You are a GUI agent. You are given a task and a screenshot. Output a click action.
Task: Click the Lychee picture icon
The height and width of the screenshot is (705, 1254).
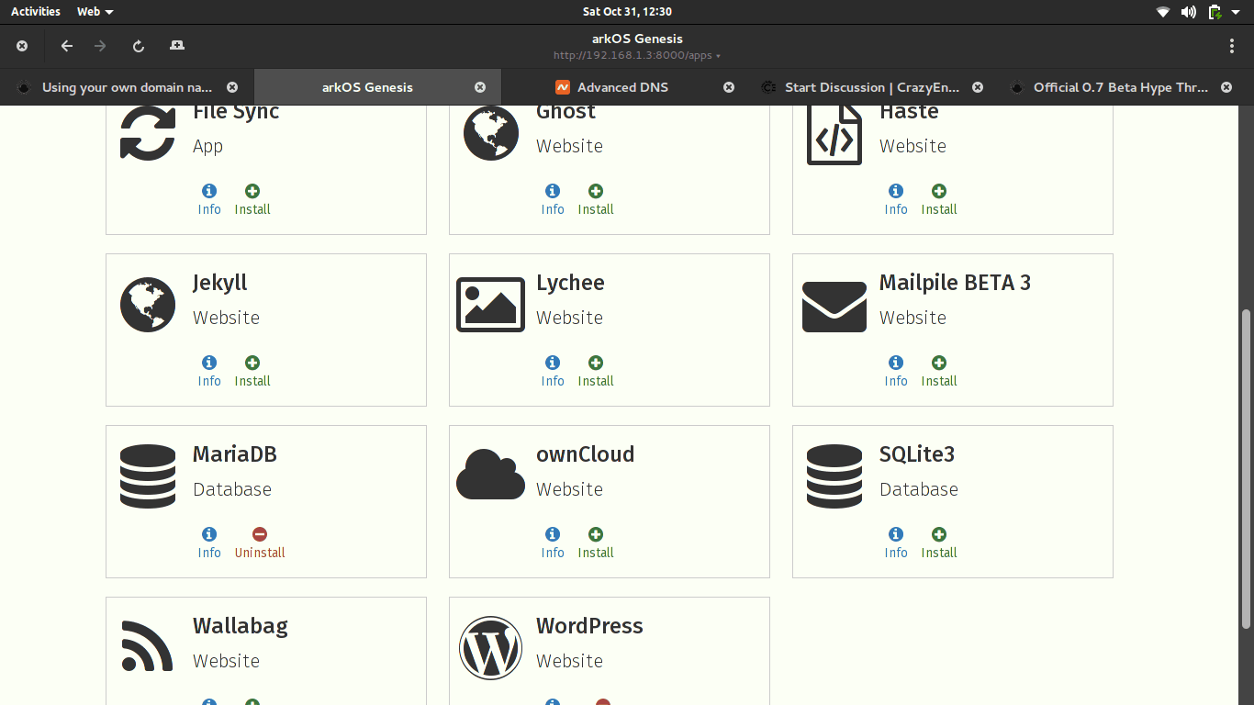[491, 305]
